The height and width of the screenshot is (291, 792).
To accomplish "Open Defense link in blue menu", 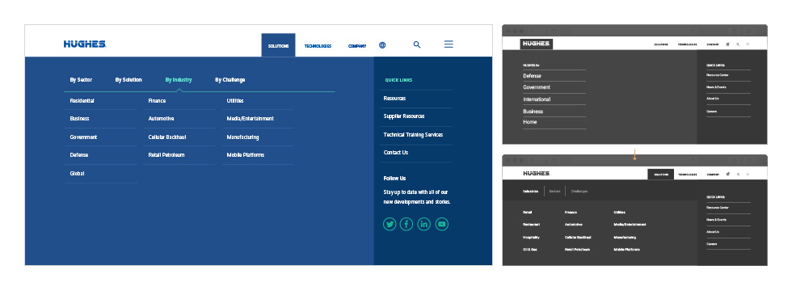I will [x=79, y=155].
